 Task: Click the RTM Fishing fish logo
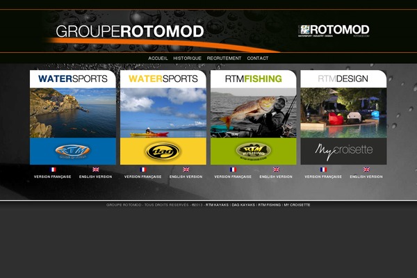point(253,152)
